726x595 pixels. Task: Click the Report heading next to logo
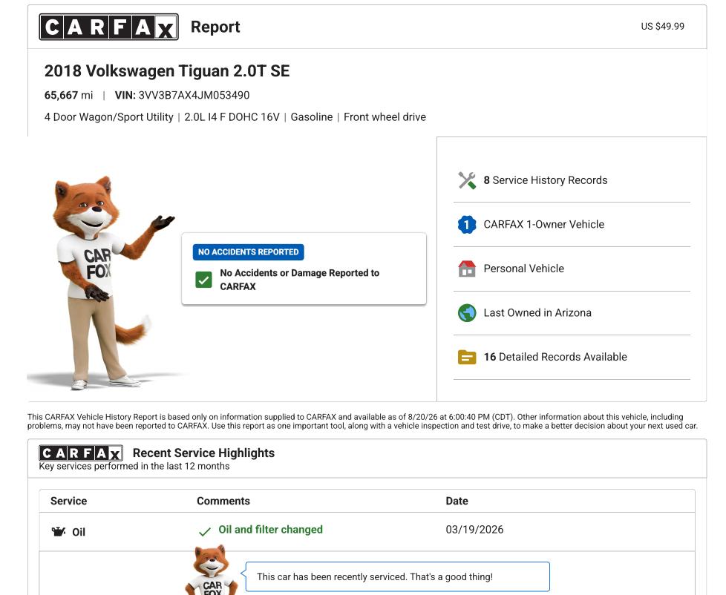pyautogui.click(x=215, y=27)
